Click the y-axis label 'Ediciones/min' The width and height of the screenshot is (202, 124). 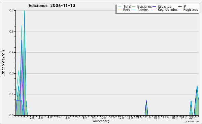click(3, 63)
